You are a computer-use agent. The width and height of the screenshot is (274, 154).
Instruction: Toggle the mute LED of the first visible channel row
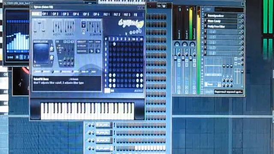click(x=86, y=125)
